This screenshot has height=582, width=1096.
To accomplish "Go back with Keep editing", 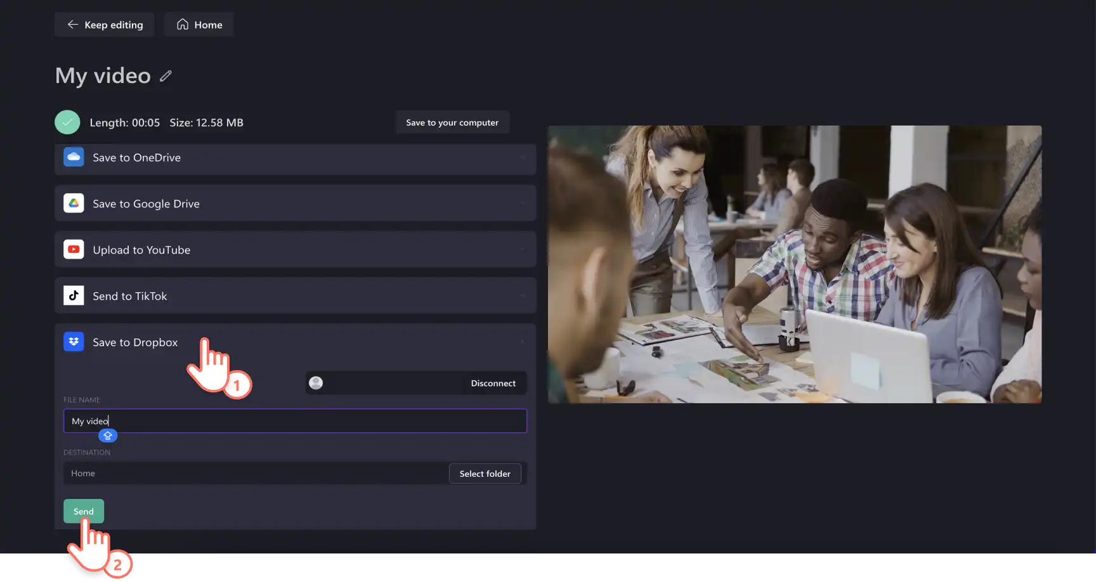I will point(105,25).
